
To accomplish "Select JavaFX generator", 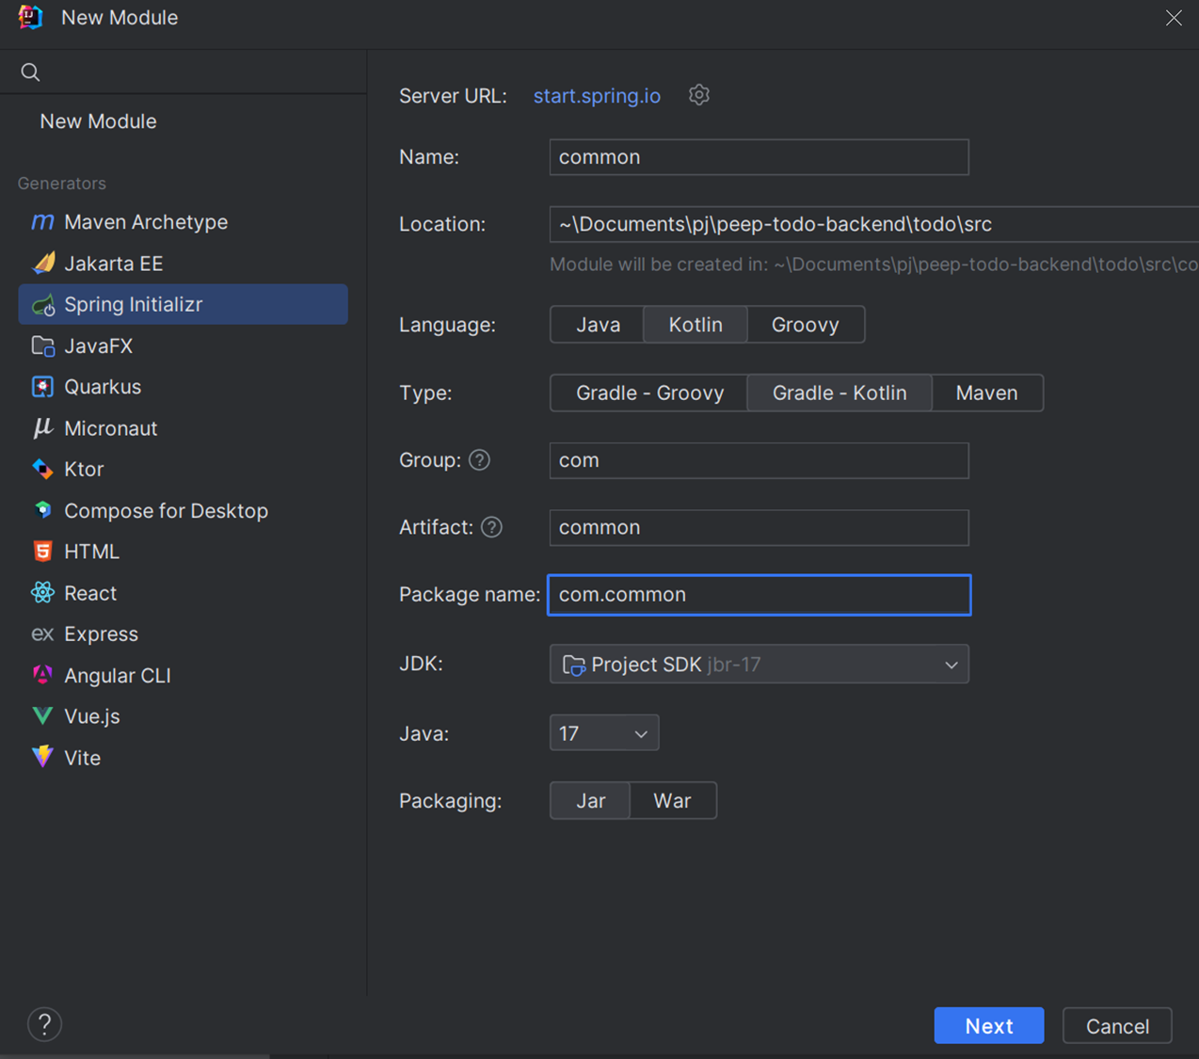I will [x=184, y=346].
